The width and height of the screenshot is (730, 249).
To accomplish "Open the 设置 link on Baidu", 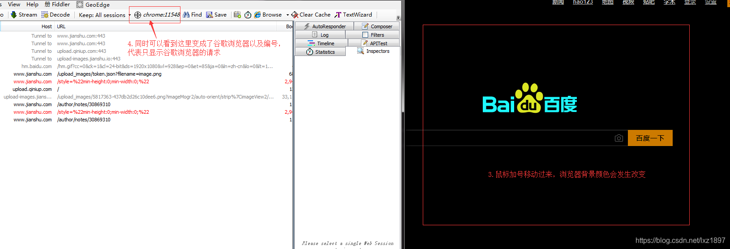I will coord(711,2).
